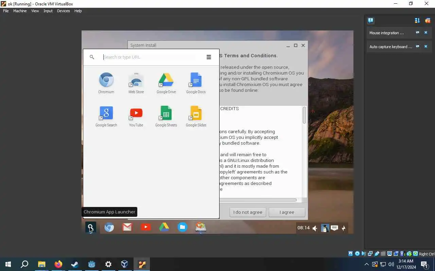Open the Machine menu
The height and width of the screenshot is (271, 435).
(20, 11)
